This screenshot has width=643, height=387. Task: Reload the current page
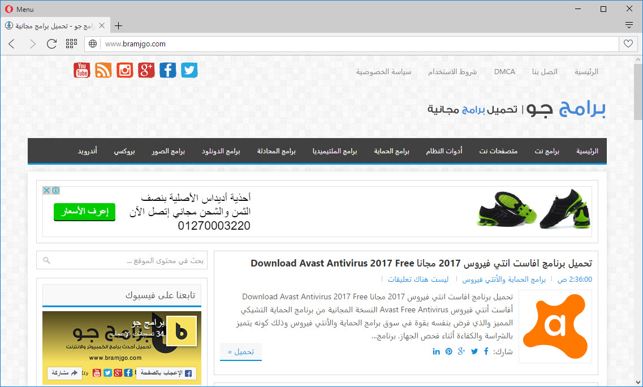(51, 44)
